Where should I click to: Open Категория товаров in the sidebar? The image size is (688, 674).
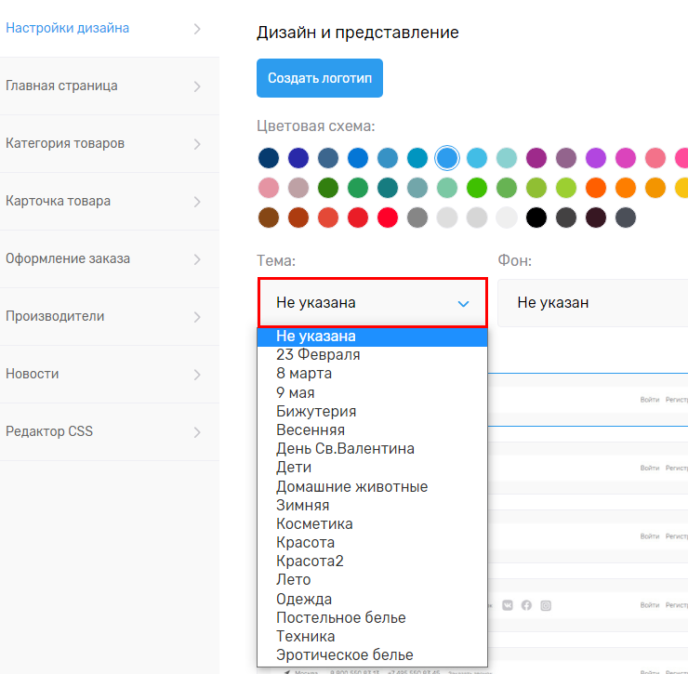[65, 144]
